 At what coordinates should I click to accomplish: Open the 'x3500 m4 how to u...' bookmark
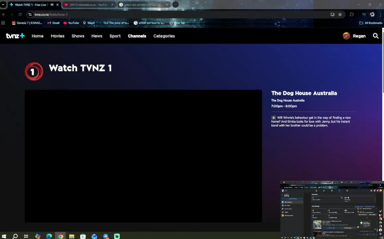pos(149,23)
